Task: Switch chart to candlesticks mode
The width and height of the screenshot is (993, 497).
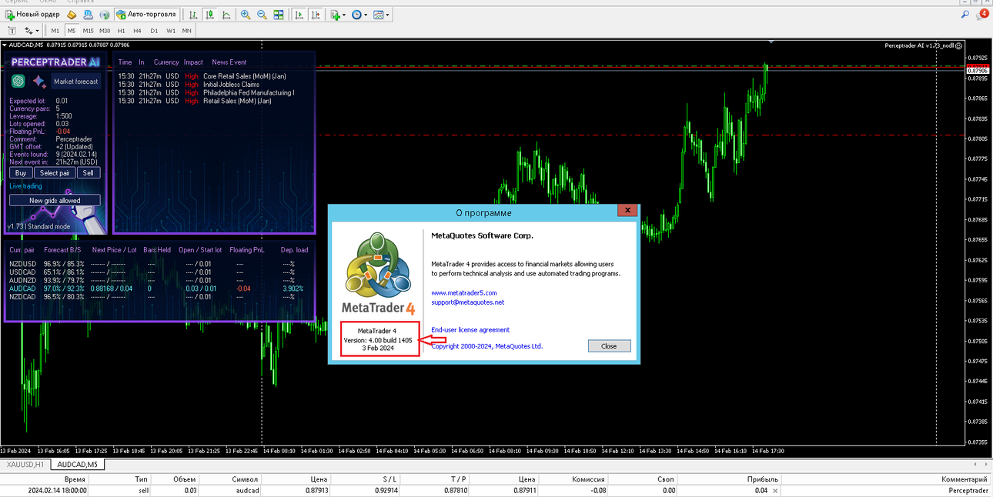Action: point(209,15)
